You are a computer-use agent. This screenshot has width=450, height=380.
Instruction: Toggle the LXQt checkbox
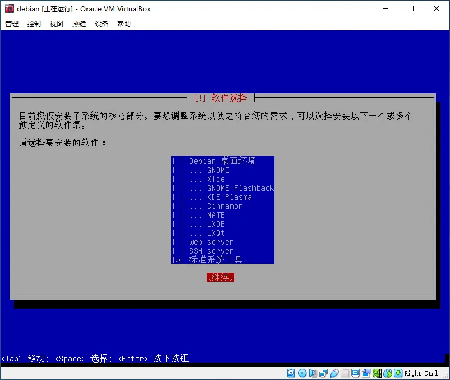[x=178, y=233]
